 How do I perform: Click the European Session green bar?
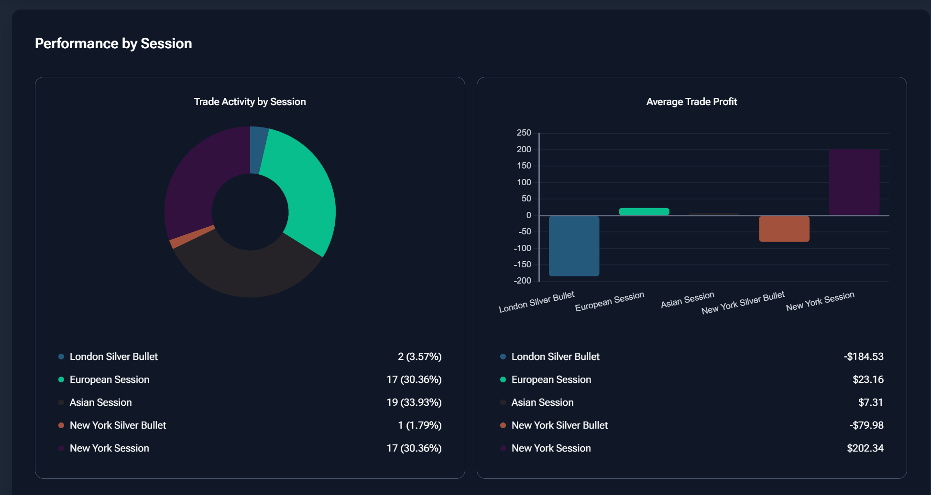click(x=644, y=211)
